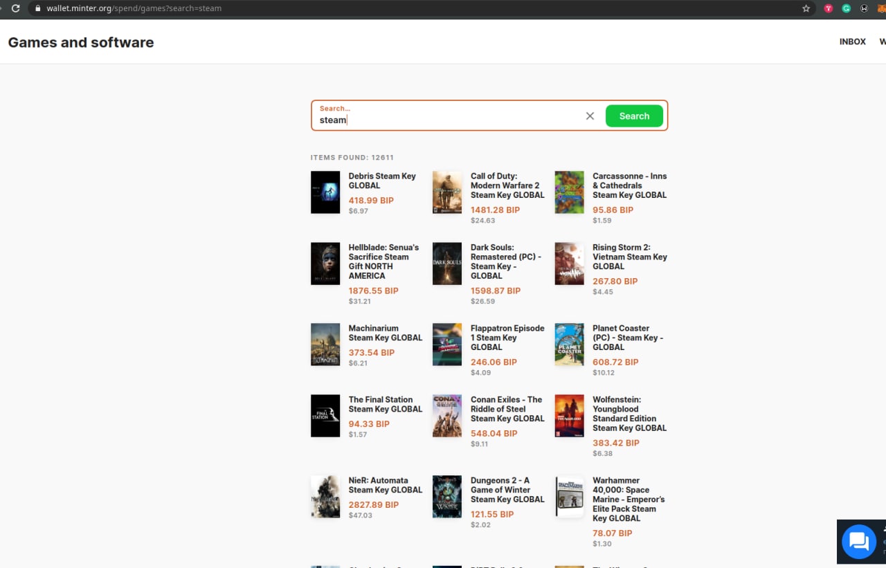Viewport: 886px width, 568px height.
Task: Open Call of Duty: Modern Warfare 2 listing
Action: [x=507, y=185]
